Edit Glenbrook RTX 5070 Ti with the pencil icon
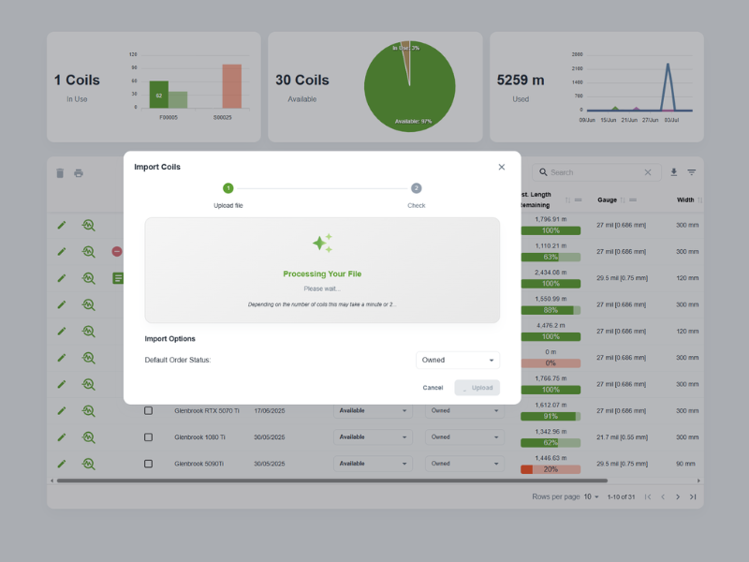This screenshot has width=749, height=562. click(x=62, y=410)
